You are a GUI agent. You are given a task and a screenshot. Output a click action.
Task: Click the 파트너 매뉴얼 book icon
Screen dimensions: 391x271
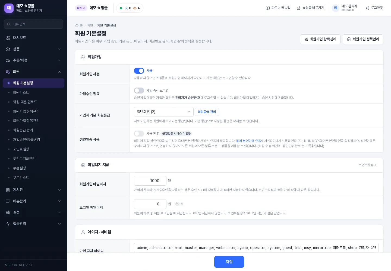coord(268,8)
